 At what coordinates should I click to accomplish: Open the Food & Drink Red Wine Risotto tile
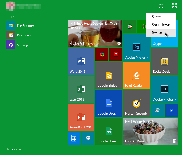(x=151, y=131)
